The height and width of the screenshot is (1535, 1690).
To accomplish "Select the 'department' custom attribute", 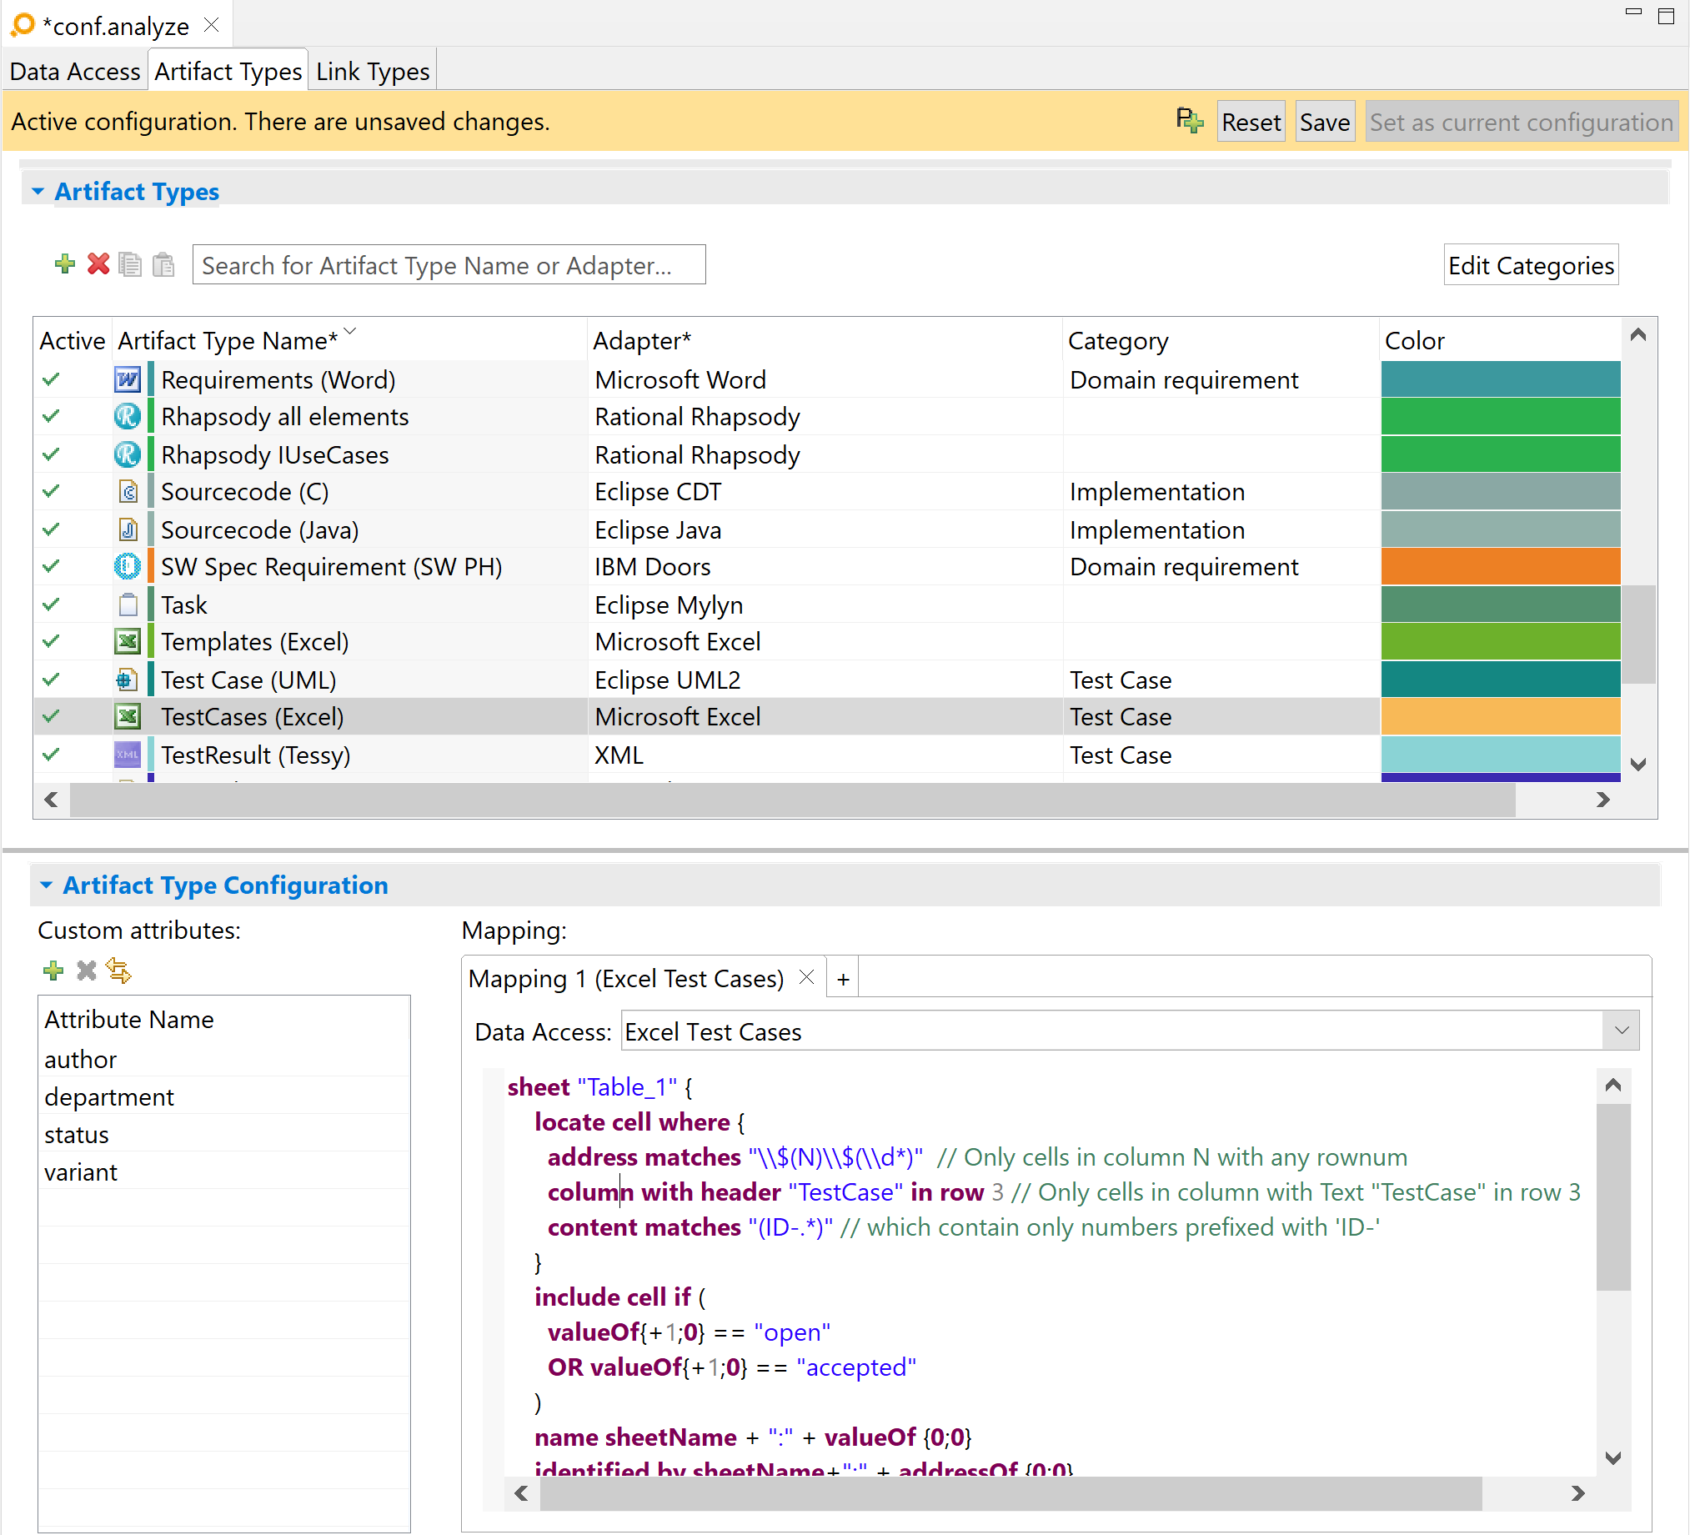I will (x=223, y=1096).
